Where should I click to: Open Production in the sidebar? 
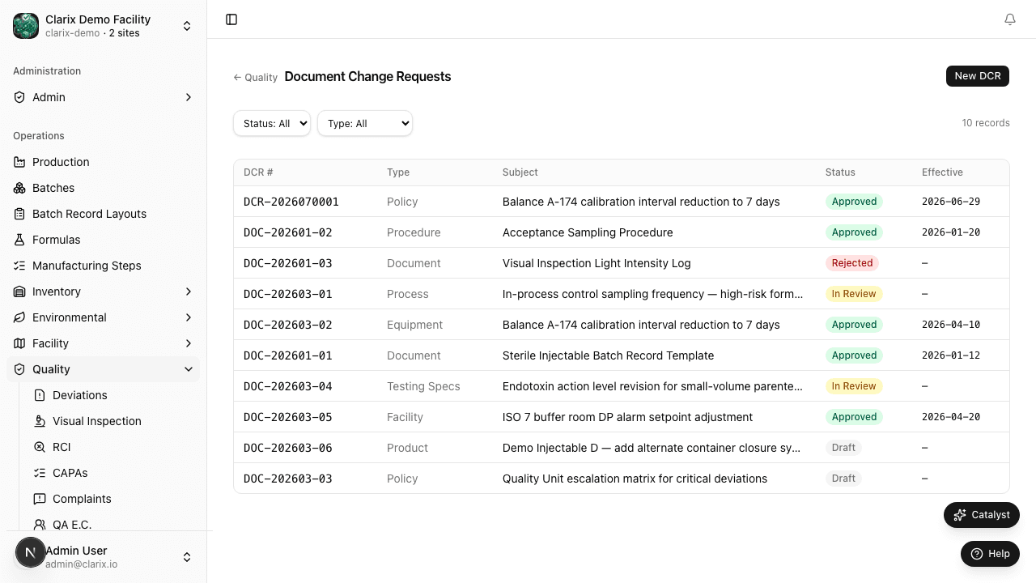tap(103, 162)
